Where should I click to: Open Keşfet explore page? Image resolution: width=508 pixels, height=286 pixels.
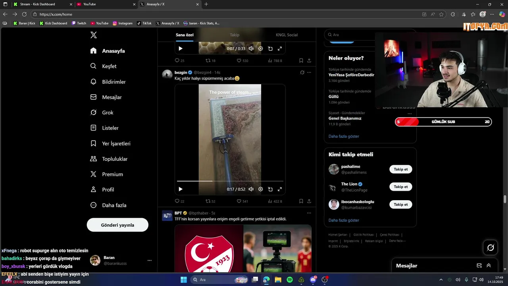click(x=104, y=66)
